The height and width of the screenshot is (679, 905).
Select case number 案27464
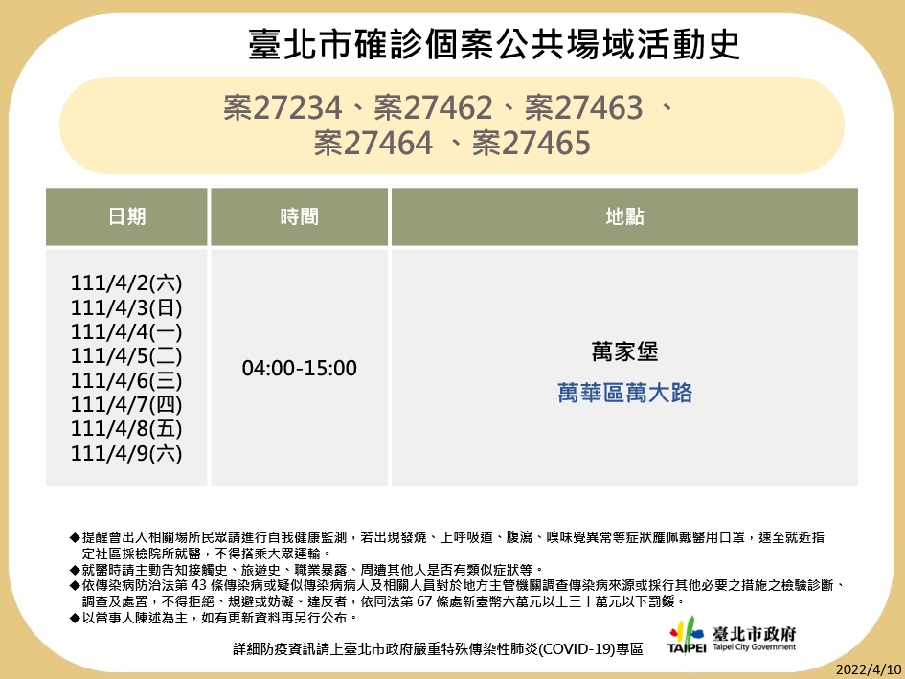[373, 143]
